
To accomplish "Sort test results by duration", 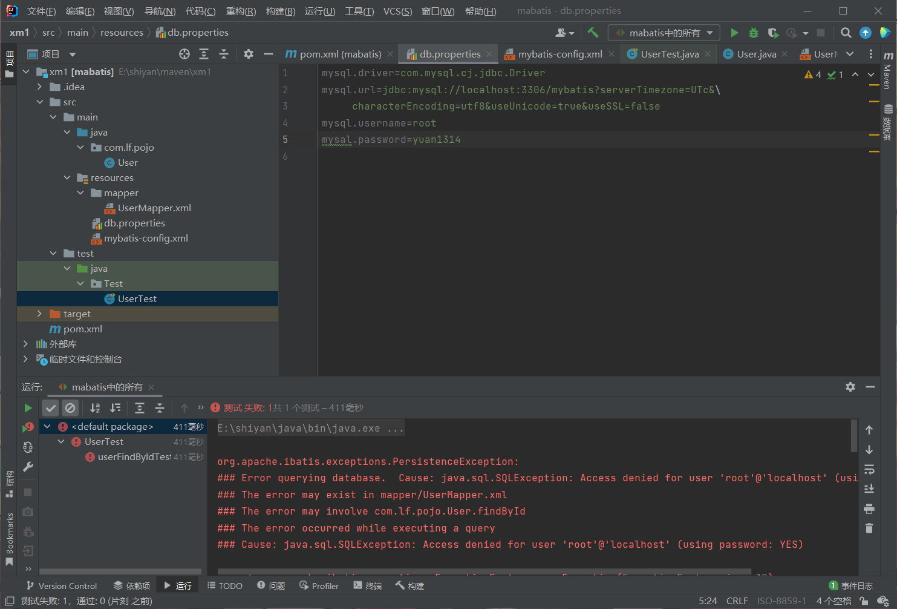I will [115, 408].
